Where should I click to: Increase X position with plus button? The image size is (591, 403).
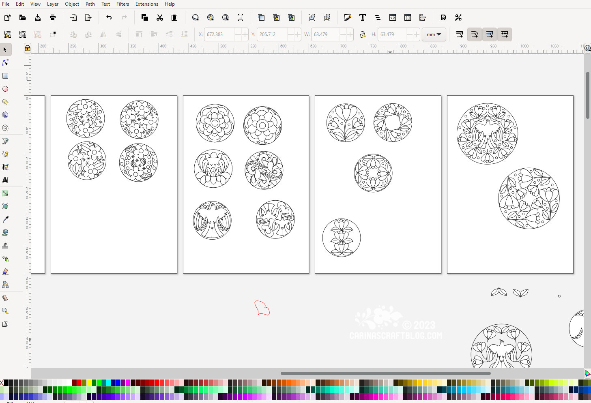point(245,34)
